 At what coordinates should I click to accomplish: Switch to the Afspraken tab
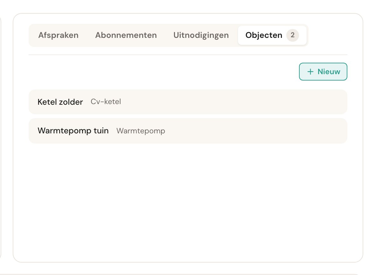pos(58,35)
